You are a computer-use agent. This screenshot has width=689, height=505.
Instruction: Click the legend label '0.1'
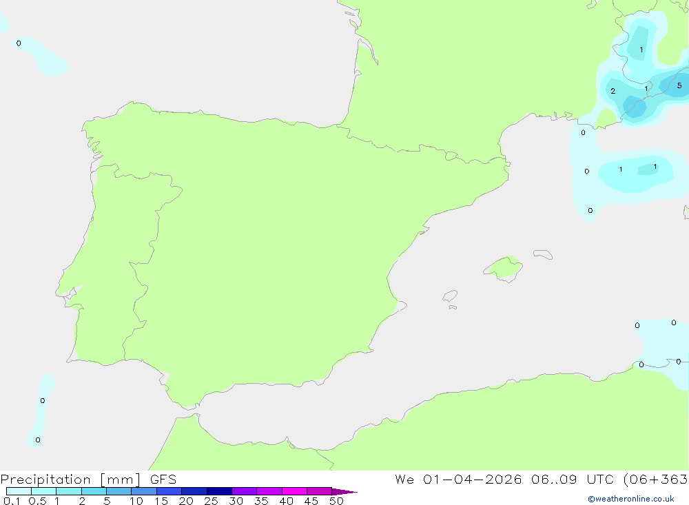12,501
